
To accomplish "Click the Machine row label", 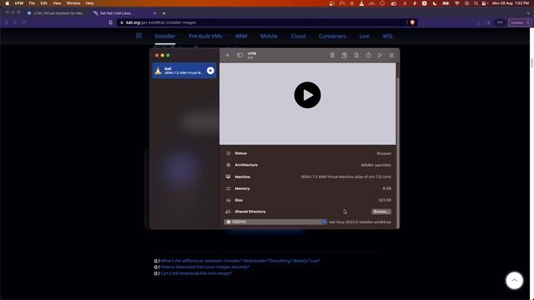I will [243, 177].
